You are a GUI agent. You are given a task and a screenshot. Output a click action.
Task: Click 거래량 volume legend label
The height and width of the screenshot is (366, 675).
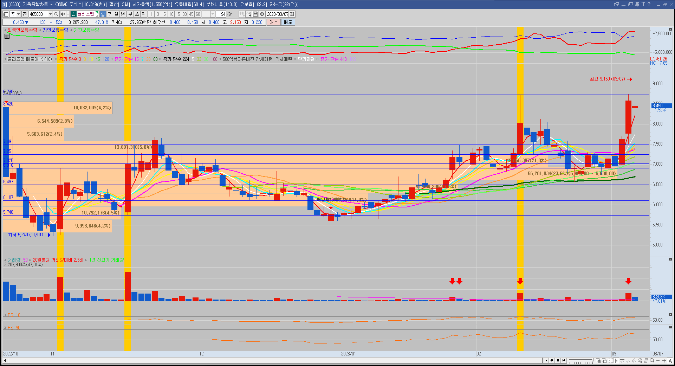14,260
